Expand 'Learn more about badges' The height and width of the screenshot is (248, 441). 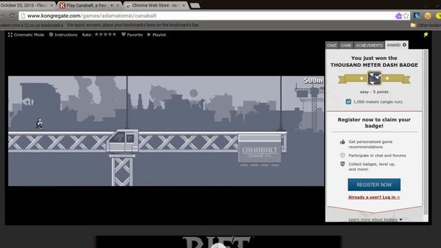(375, 219)
